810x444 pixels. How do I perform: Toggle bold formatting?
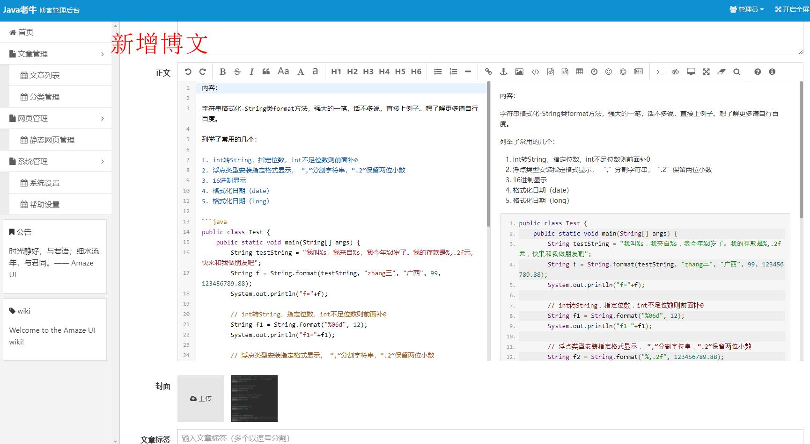pos(222,72)
